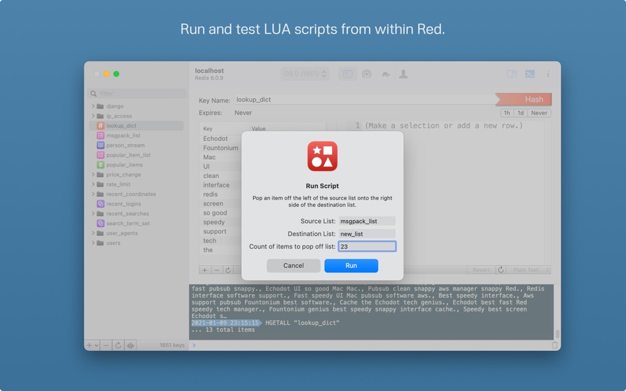Delete key using sidebar minus button
This screenshot has height=391, width=626.
(106, 345)
